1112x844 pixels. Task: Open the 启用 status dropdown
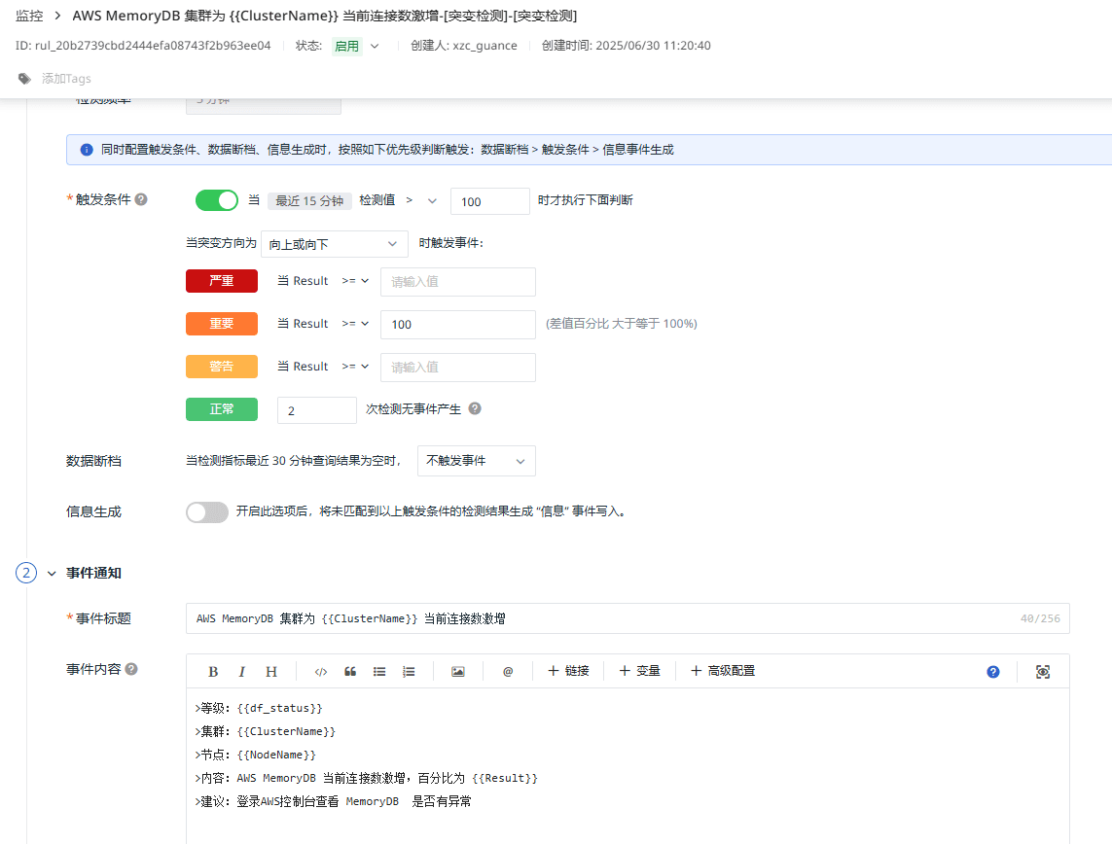click(x=355, y=46)
